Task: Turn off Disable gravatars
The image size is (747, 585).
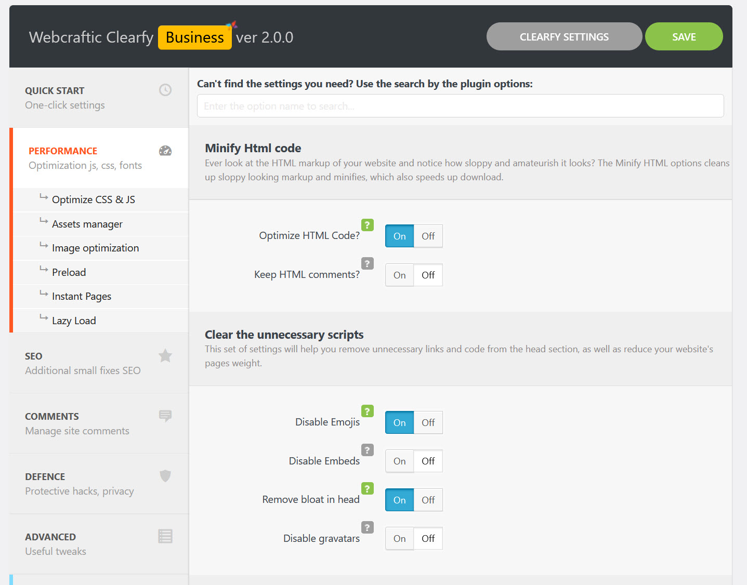Action: point(428,538)
